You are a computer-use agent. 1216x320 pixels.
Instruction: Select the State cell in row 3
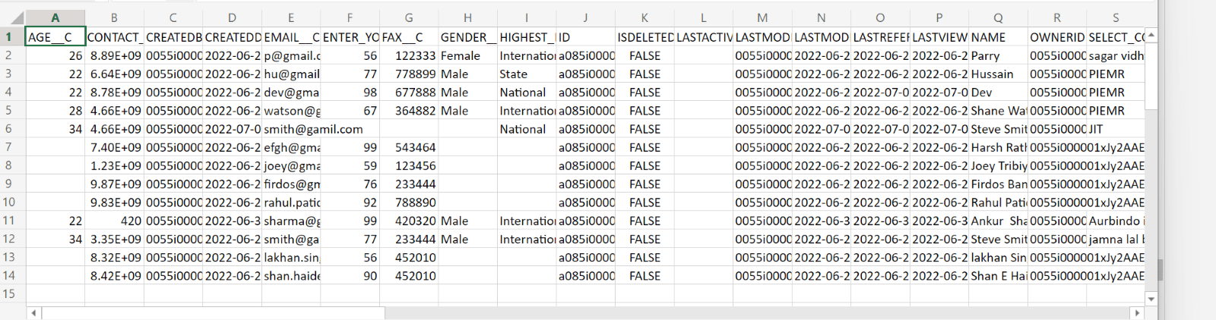point(514,74)
